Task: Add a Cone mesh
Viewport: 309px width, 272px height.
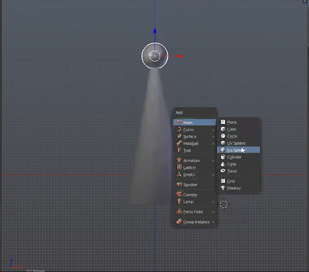Action: point(238,164)
